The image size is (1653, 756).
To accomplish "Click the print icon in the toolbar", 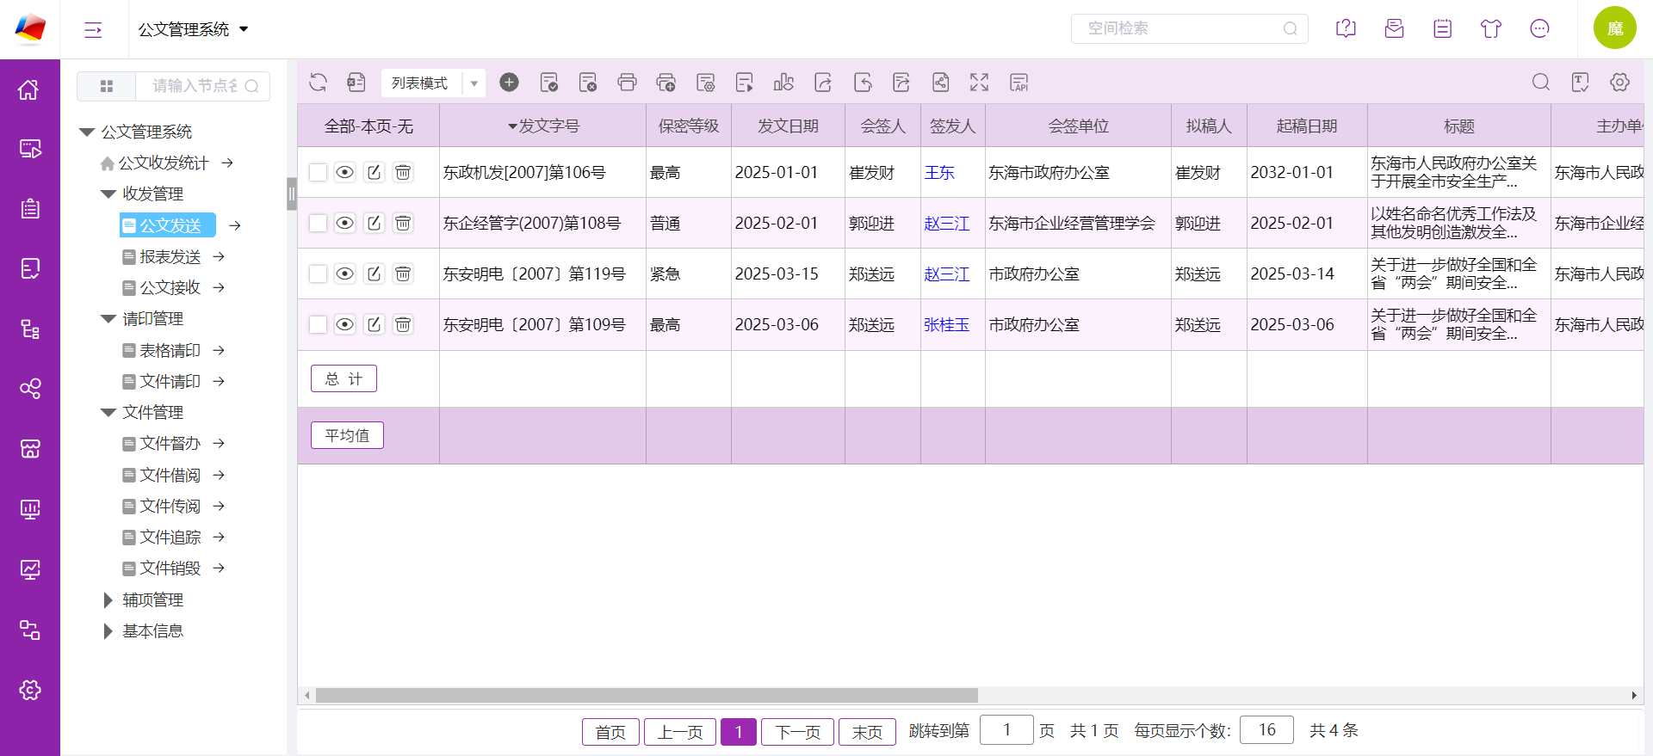I will pyautogui.click(x=628, y=83).
